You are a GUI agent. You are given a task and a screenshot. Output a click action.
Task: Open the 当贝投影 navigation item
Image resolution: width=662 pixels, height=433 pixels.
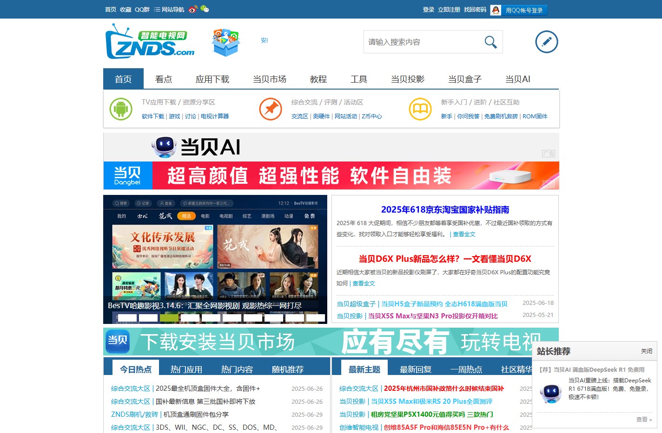pos(408,79)
